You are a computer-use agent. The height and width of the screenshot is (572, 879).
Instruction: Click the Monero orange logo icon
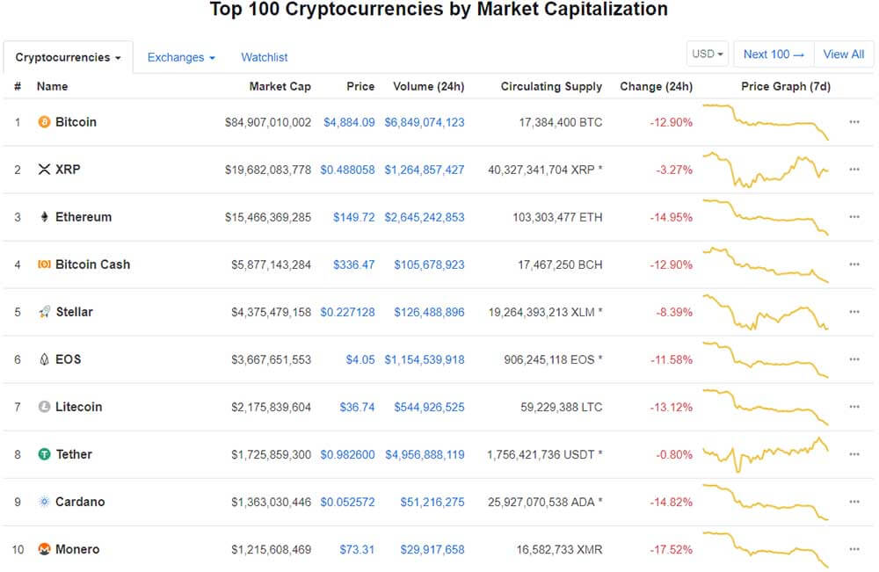tap(44, 549)
